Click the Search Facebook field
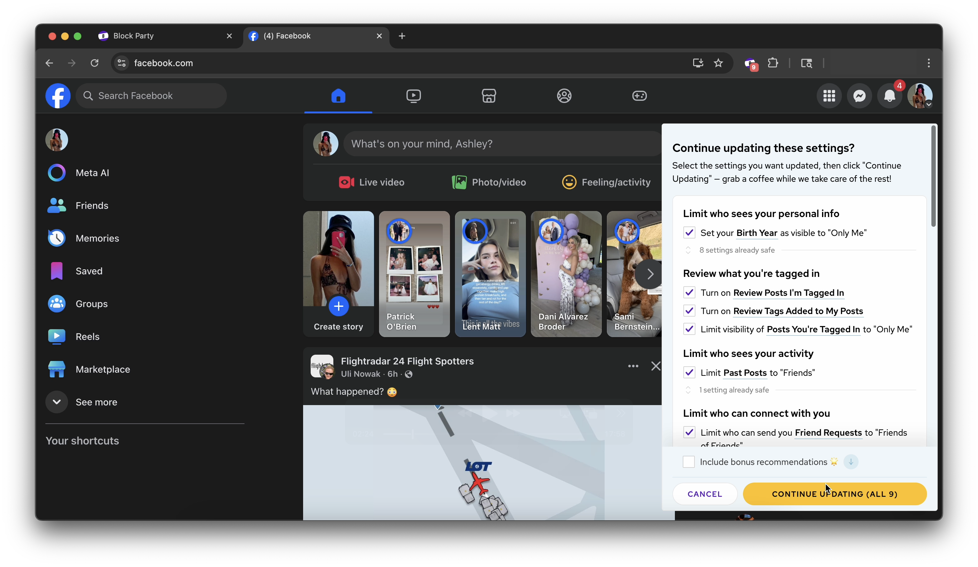Screen dimensions: 978x567 pos(151,95)
